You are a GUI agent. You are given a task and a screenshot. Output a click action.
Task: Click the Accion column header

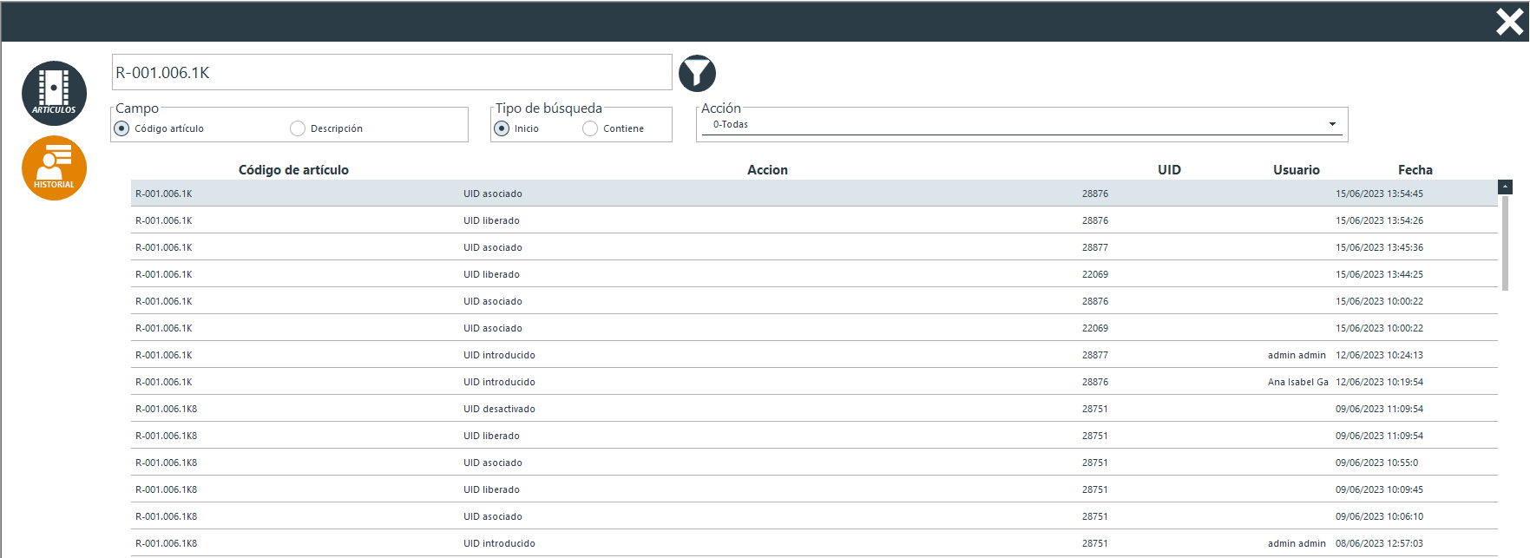coord(767,170)
